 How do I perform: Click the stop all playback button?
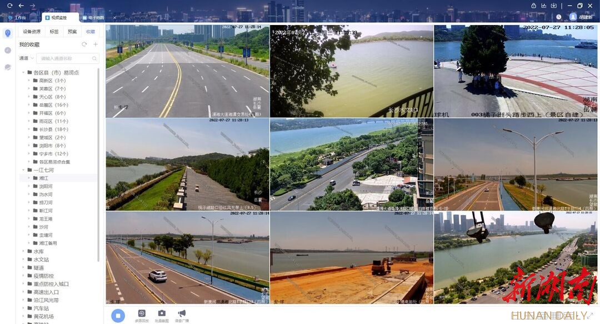pyautogui.click(x=118, y=315)
